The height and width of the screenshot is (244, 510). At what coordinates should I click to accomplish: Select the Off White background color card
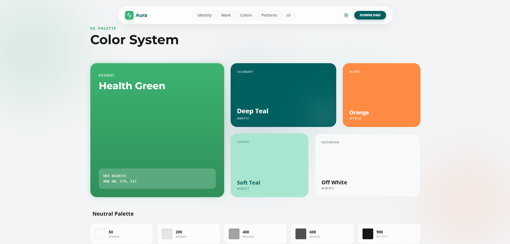368,165
